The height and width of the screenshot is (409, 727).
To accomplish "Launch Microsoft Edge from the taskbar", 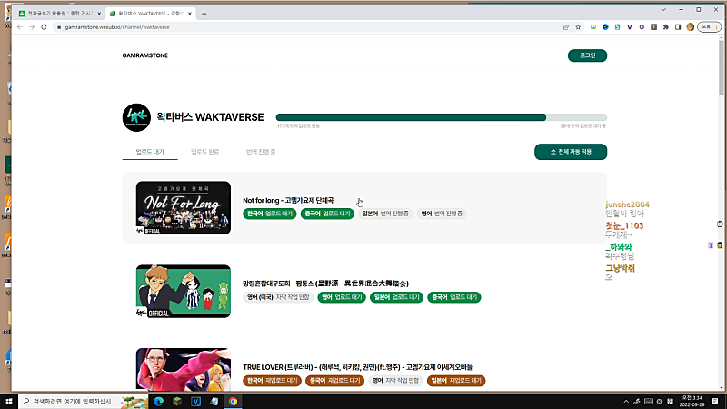I will click(x=159, y=402).
